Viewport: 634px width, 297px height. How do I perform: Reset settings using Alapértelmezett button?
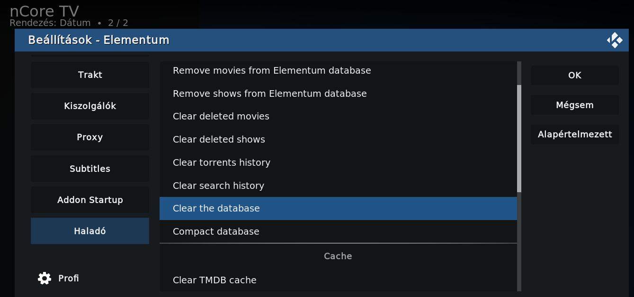point(575,135)
